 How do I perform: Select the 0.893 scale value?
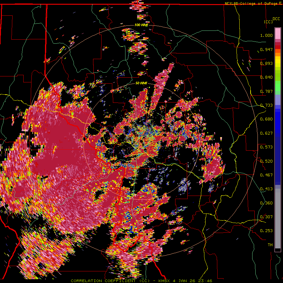tap(266, 63)
